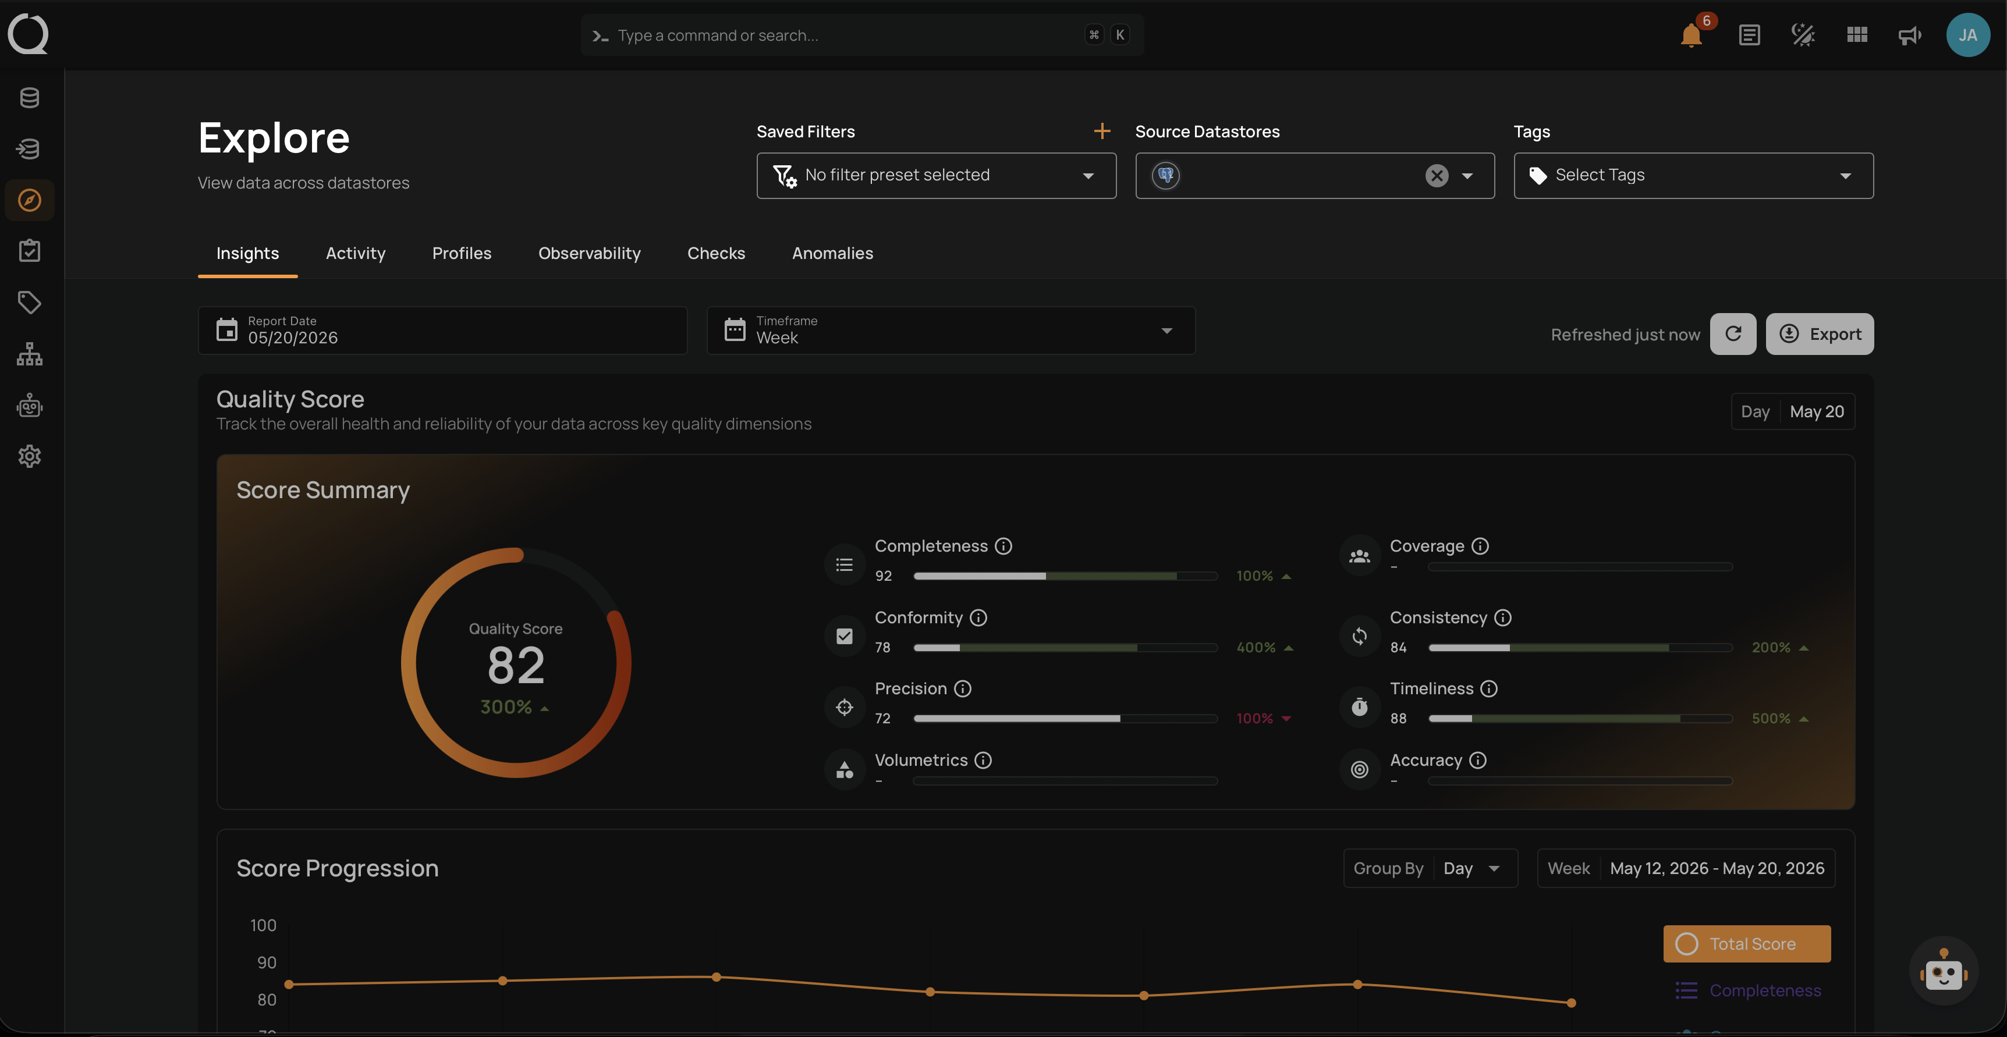The height and width of the screenshot is (1037, 2007).
Task: Open the notifications bell icon
Action: [1691, 35]
